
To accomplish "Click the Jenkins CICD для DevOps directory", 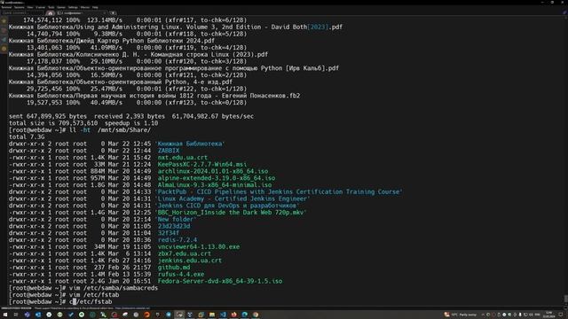I will [x=227, y=206].
